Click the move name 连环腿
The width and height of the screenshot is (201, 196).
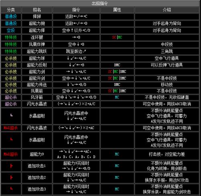37,37
